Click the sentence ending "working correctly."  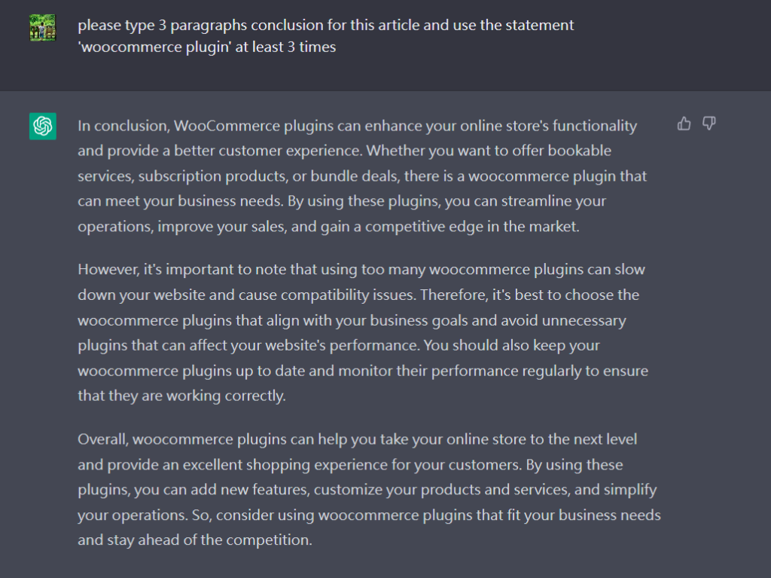181,396
